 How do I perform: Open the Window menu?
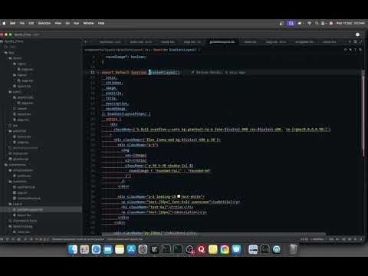click(88, 23)
